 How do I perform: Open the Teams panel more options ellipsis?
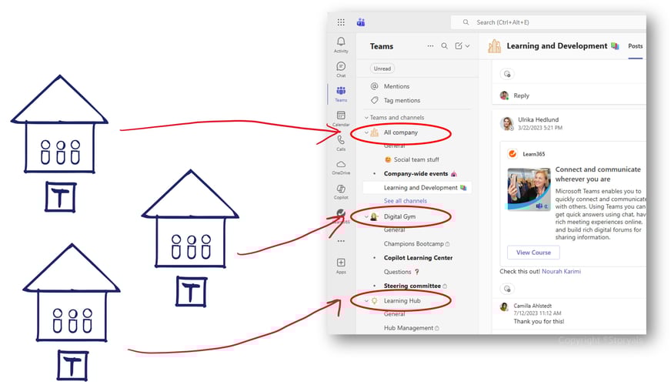pos(430,46)
